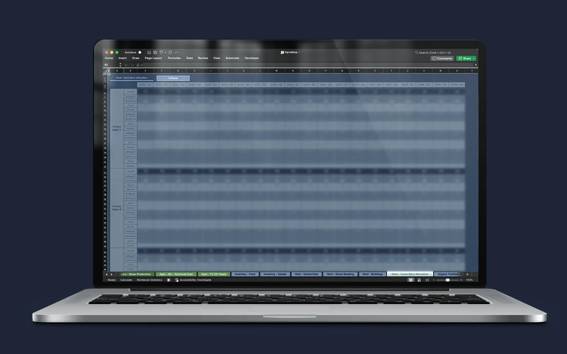
Task: Click the zoom slider handle
Action: click(448, 280)
